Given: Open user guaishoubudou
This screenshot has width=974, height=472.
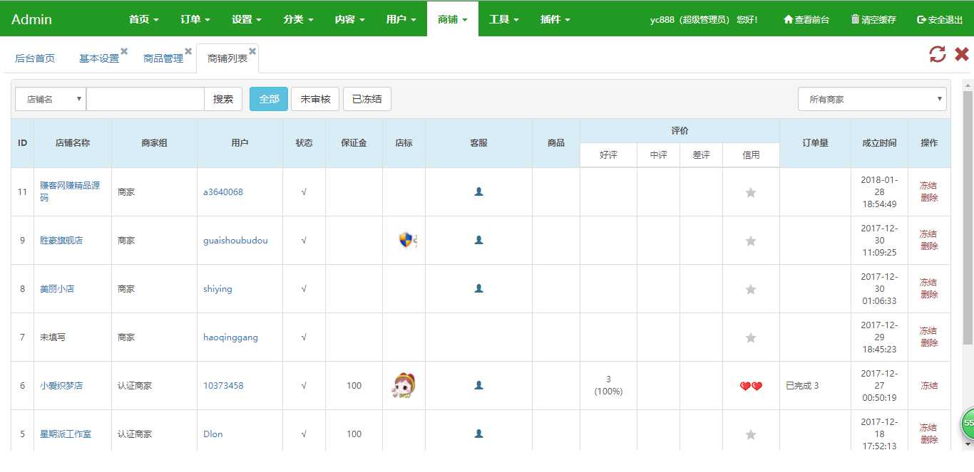Looking at the screenshot, I should 235,240.
